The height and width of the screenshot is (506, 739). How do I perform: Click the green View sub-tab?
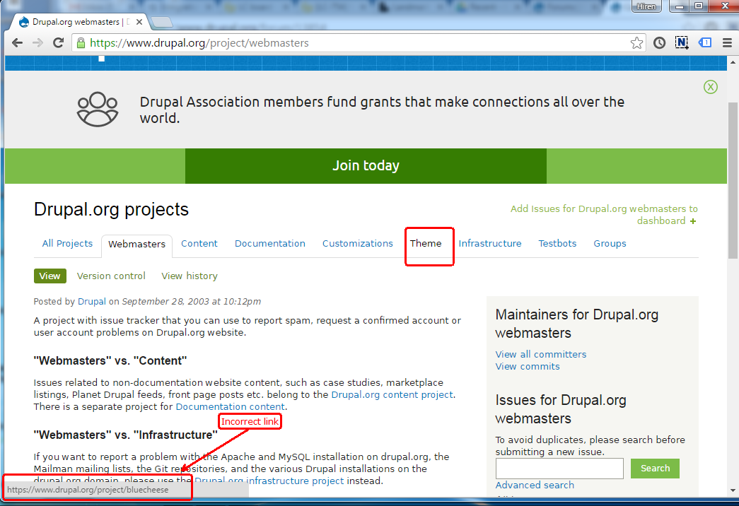50,276
